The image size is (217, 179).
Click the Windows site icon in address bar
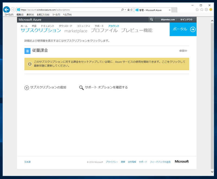18,10
